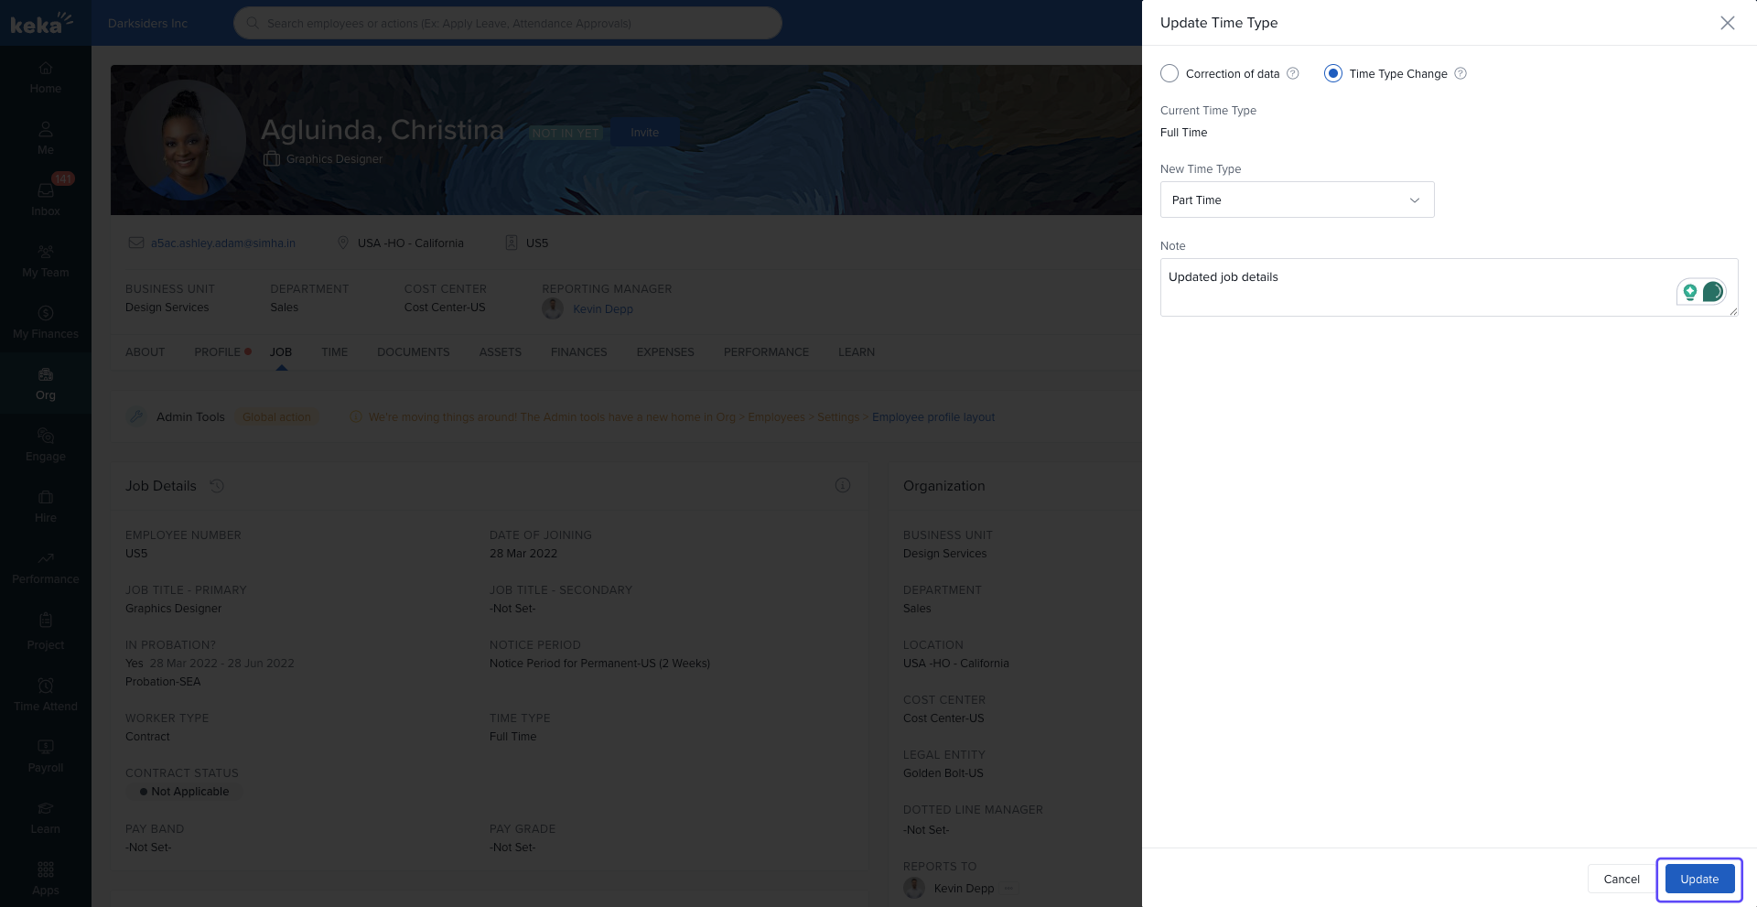
Task: Click the employee search bar
Action: click(x=508, y=23)
